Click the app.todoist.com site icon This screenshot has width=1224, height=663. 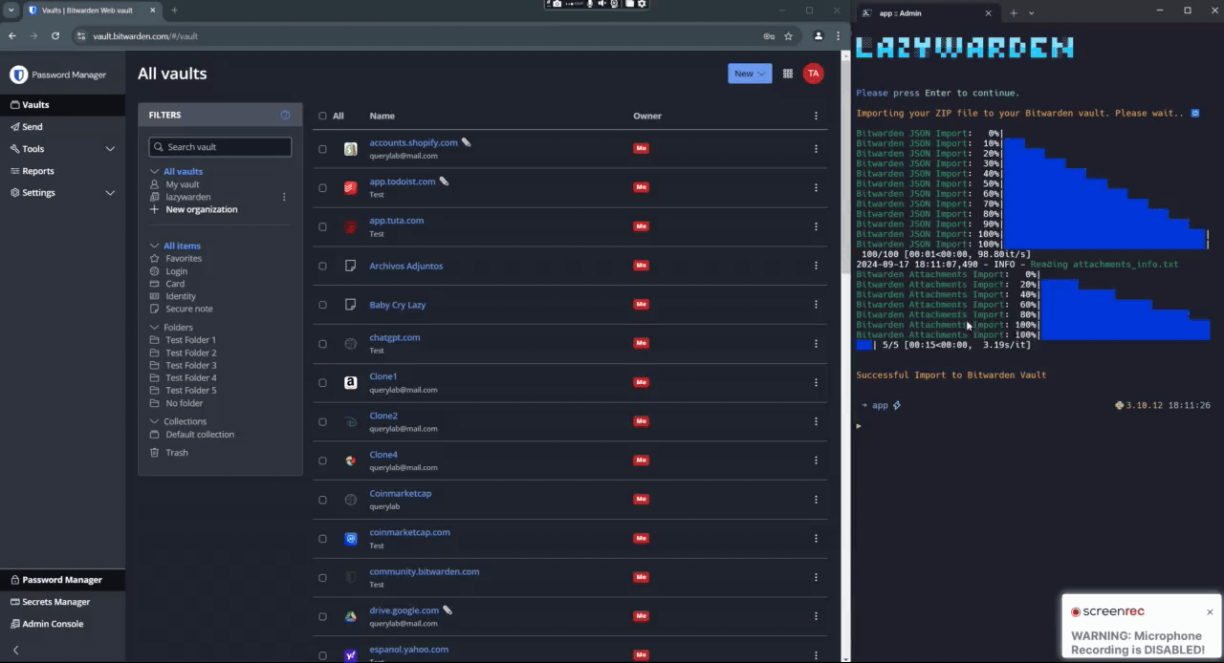click(x=351, y=187)
